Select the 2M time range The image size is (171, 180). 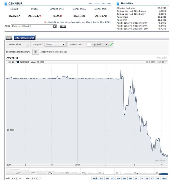(x=124, y=178)
